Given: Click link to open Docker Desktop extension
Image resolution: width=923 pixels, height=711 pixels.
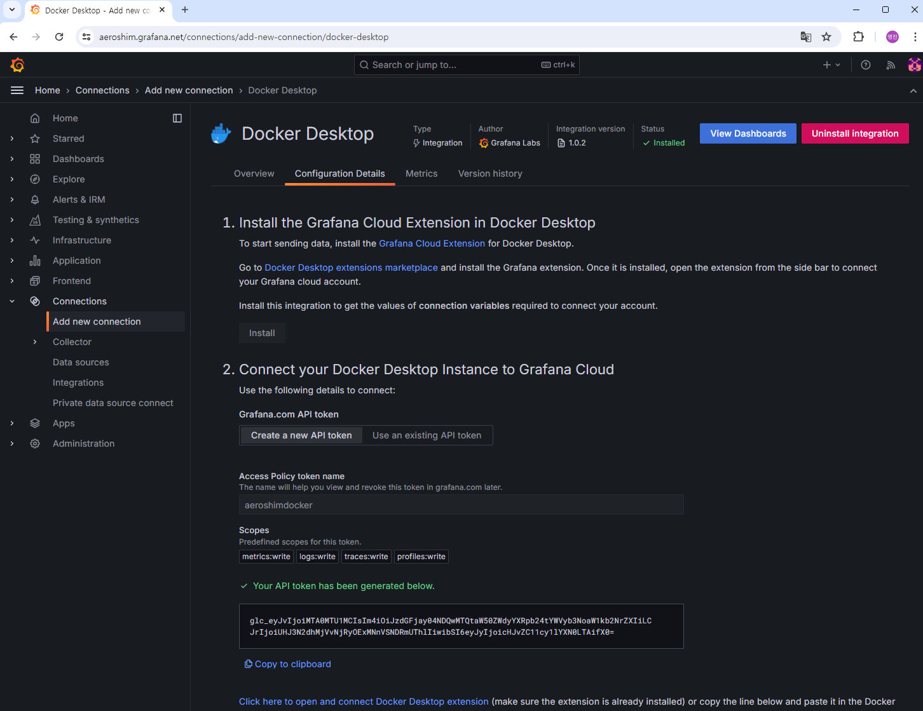Looking at the screenshot, I should [364, 701].
